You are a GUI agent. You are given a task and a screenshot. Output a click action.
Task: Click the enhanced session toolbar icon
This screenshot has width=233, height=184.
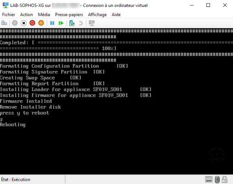(x=92, y=23)
